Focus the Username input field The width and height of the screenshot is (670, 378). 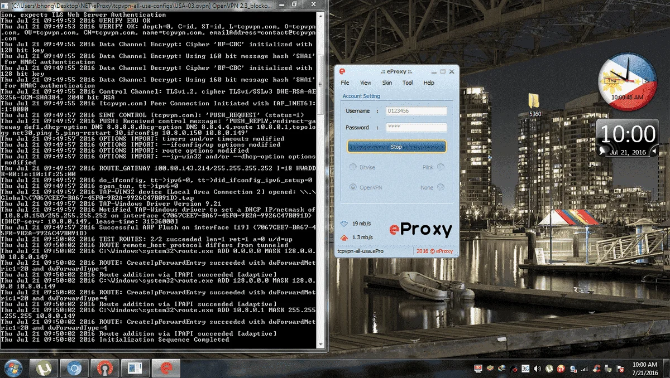[416, 111]
